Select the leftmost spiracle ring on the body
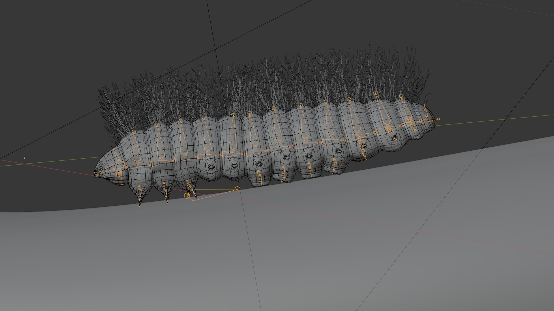This screenshot has width=554, height=311. coord(211,167)
